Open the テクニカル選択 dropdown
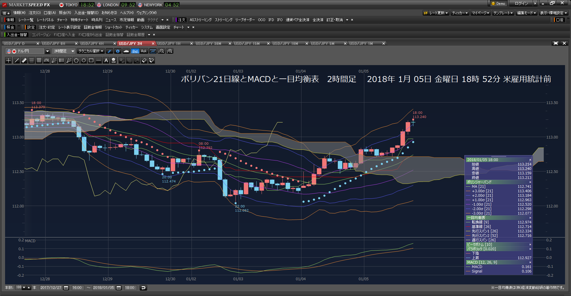 pos(91,51)
